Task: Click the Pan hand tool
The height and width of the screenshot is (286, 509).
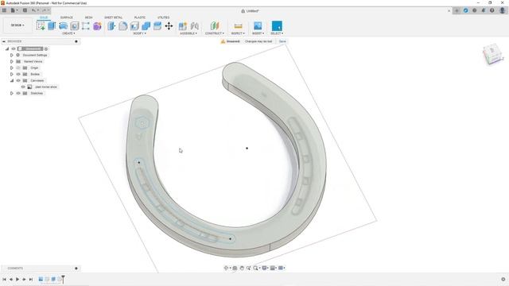Action: (242, 268)
